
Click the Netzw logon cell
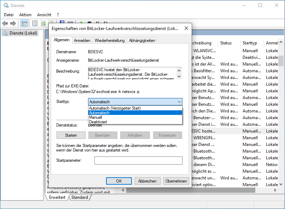tap(272, 165)
